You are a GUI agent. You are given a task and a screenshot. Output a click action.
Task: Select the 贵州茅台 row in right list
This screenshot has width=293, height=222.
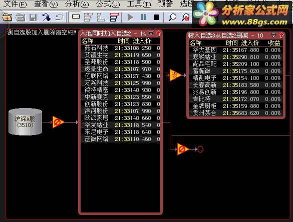pos(236,113)
